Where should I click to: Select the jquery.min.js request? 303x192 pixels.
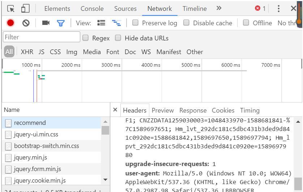(x=30, y=157)
